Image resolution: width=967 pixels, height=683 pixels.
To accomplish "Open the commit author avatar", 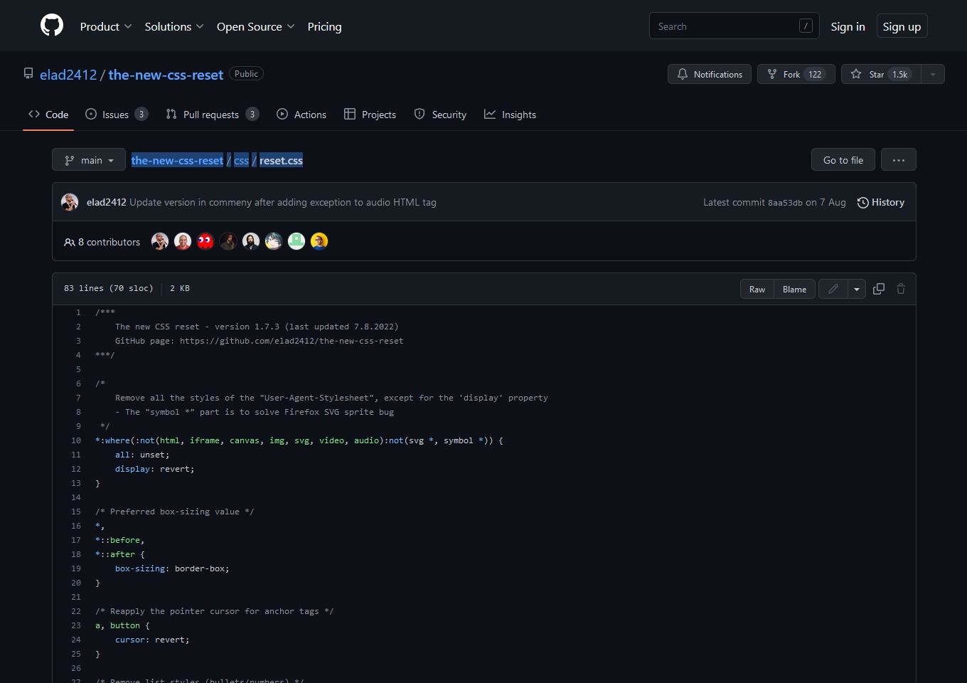I will click(x=70, y=202).
